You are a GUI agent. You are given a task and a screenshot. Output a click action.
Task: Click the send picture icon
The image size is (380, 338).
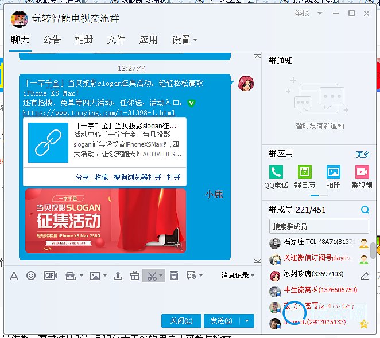pos(95,276)
